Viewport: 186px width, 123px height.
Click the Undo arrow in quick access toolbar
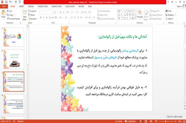point(11,2)
